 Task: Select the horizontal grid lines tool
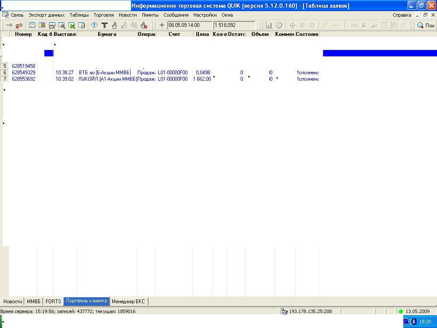pos(385,25)
